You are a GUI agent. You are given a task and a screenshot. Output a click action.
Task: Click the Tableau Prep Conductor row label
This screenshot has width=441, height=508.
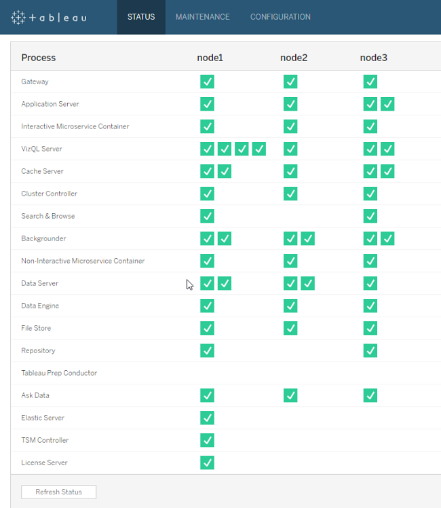(x=59, y=373)
